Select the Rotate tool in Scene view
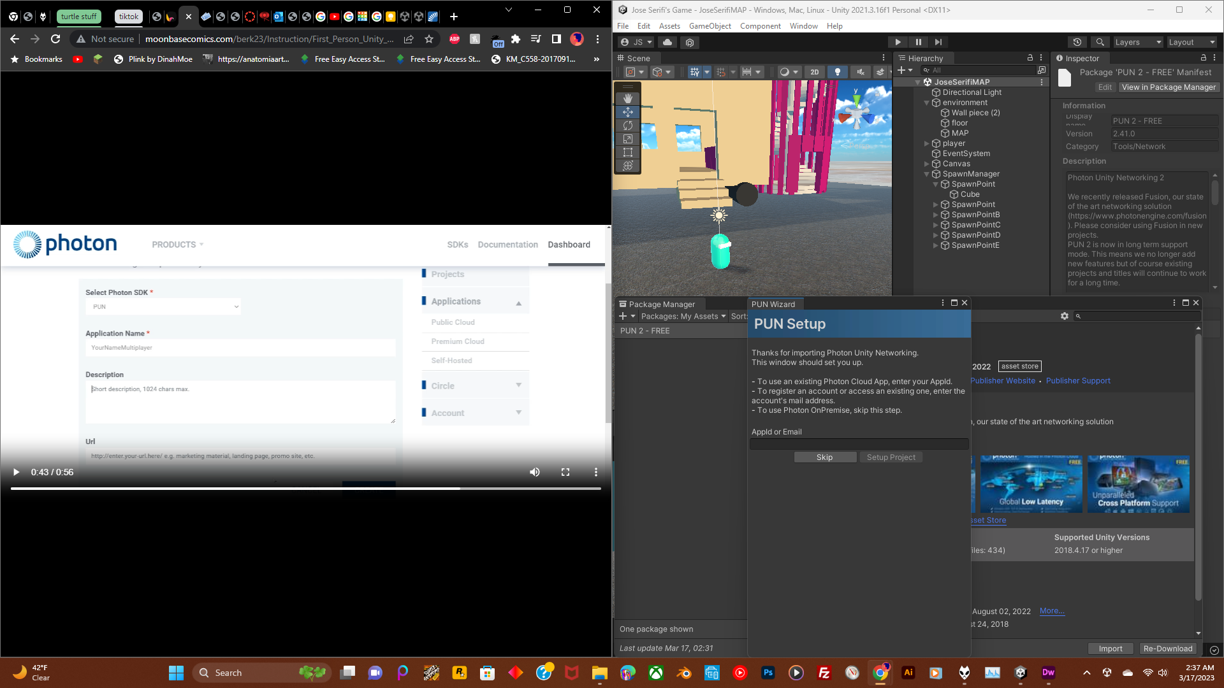This screenshot has width=1224, height=688. (628, 125)
